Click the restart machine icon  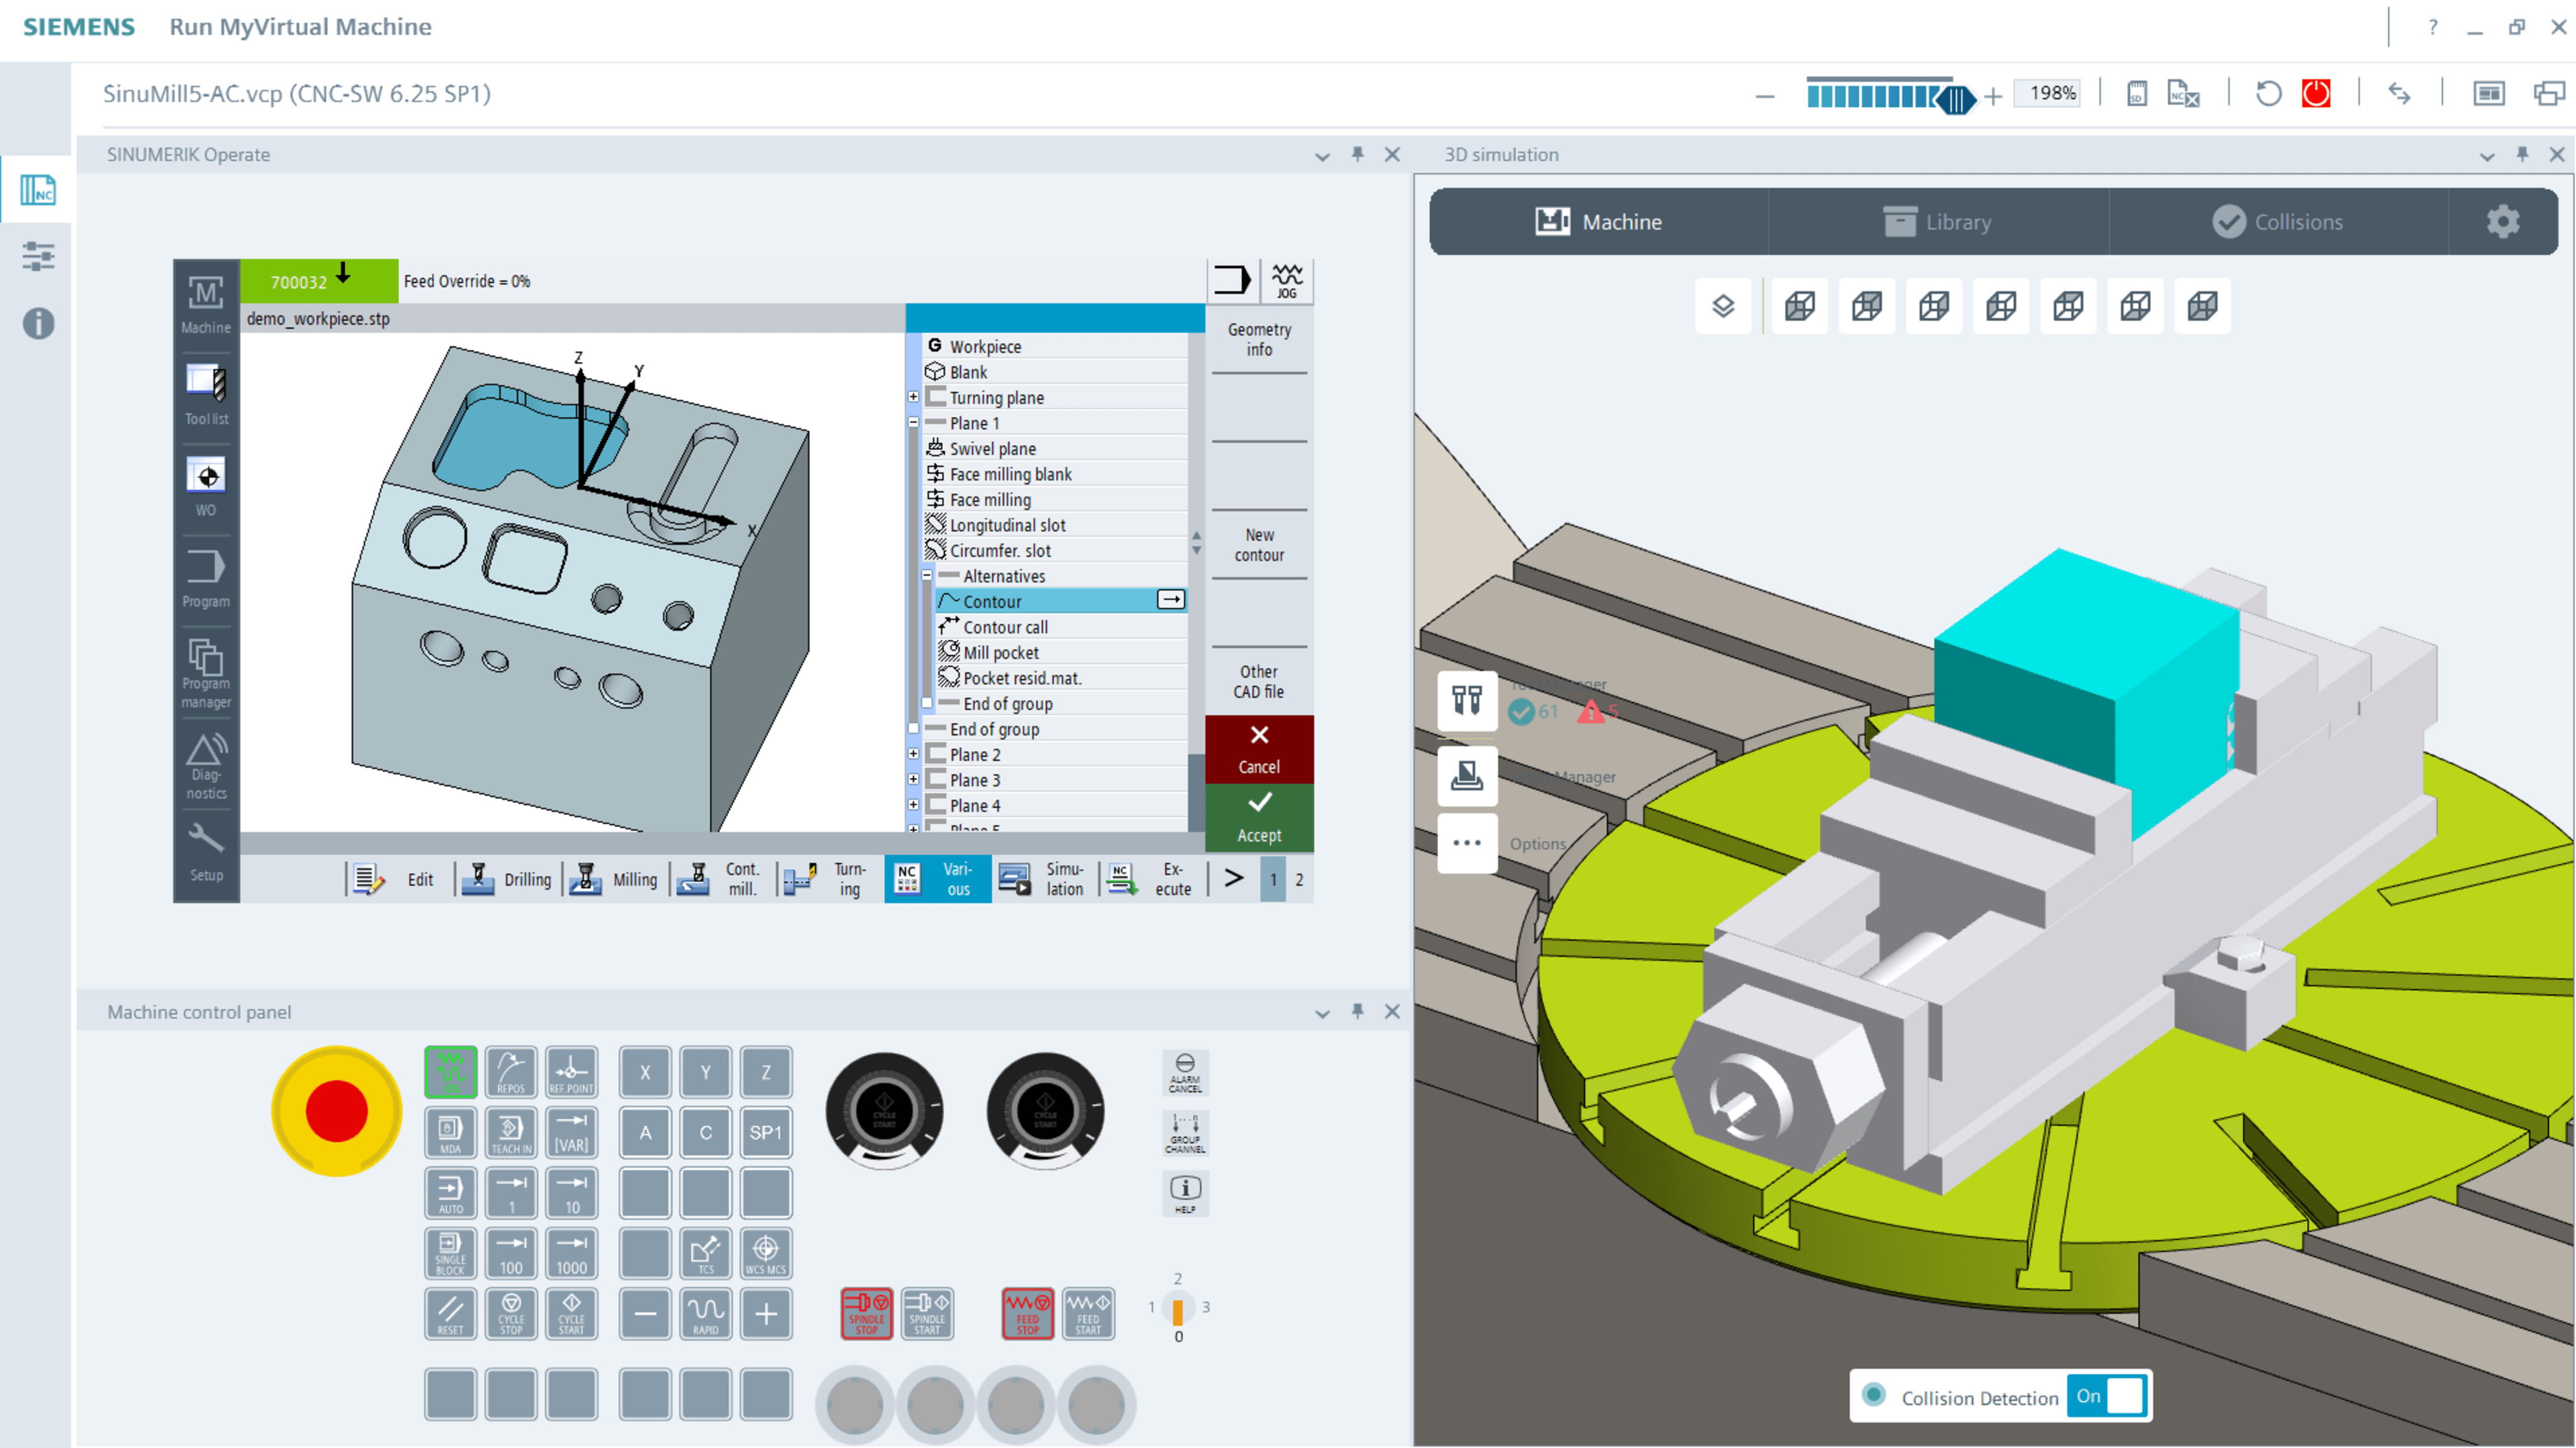coord(2268,93)
